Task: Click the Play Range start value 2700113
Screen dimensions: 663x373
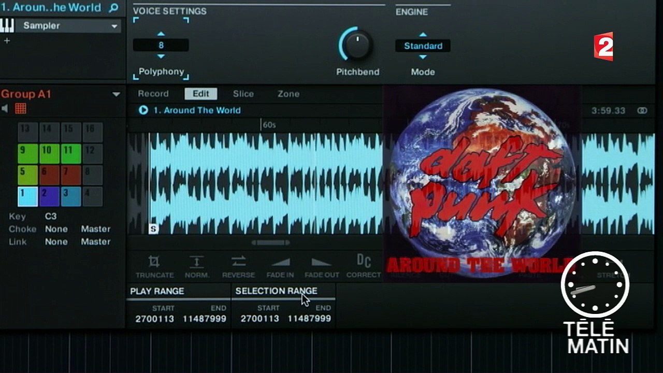Action: click(x=155, y=319)
